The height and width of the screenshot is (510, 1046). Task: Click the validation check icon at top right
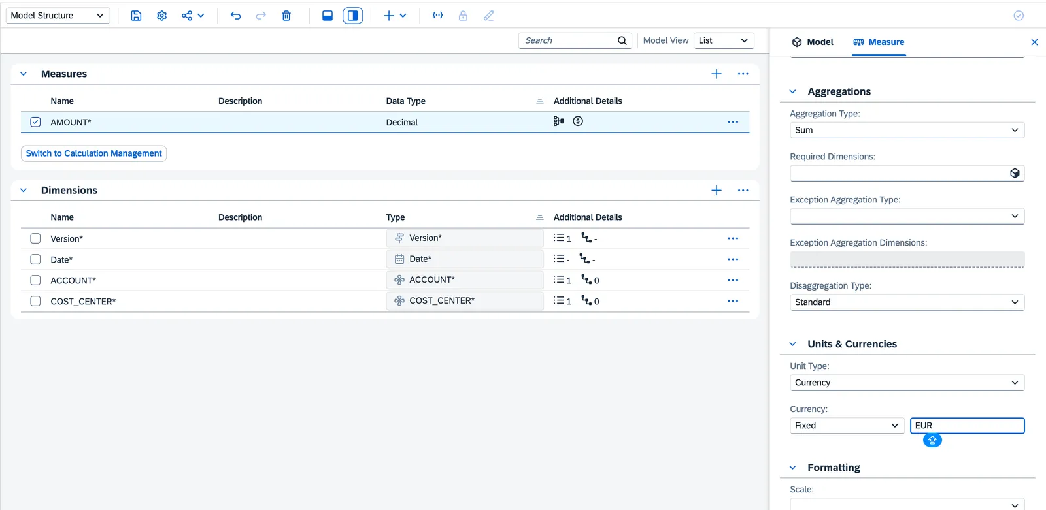[x=1019, y=16]
